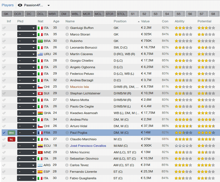
Task: Open Pkd dropdown for Stephan Lichtsteiner
Action: click(x=27, y=93)
